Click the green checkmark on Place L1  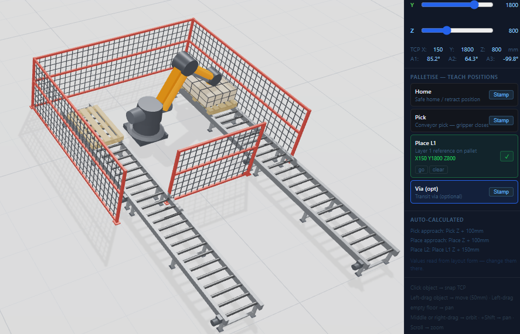click(507, 156)
